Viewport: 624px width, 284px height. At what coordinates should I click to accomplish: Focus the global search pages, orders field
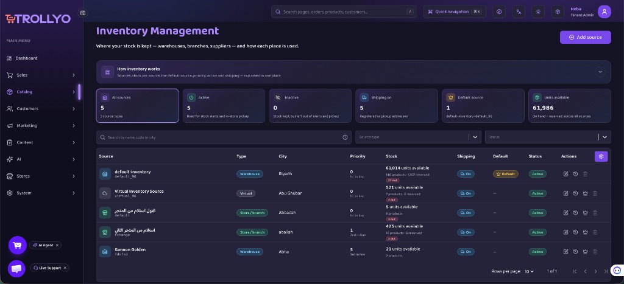tap(344, 12)
